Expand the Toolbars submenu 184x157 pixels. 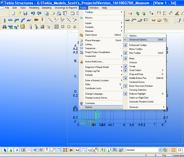point(101,12)
